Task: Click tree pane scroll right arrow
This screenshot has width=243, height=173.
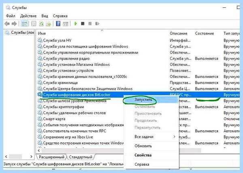Action: click(31, 156)
